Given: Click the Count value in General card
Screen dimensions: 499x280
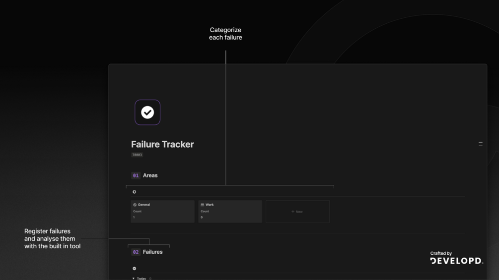Looking at the screenshot, I should [134, 218].
